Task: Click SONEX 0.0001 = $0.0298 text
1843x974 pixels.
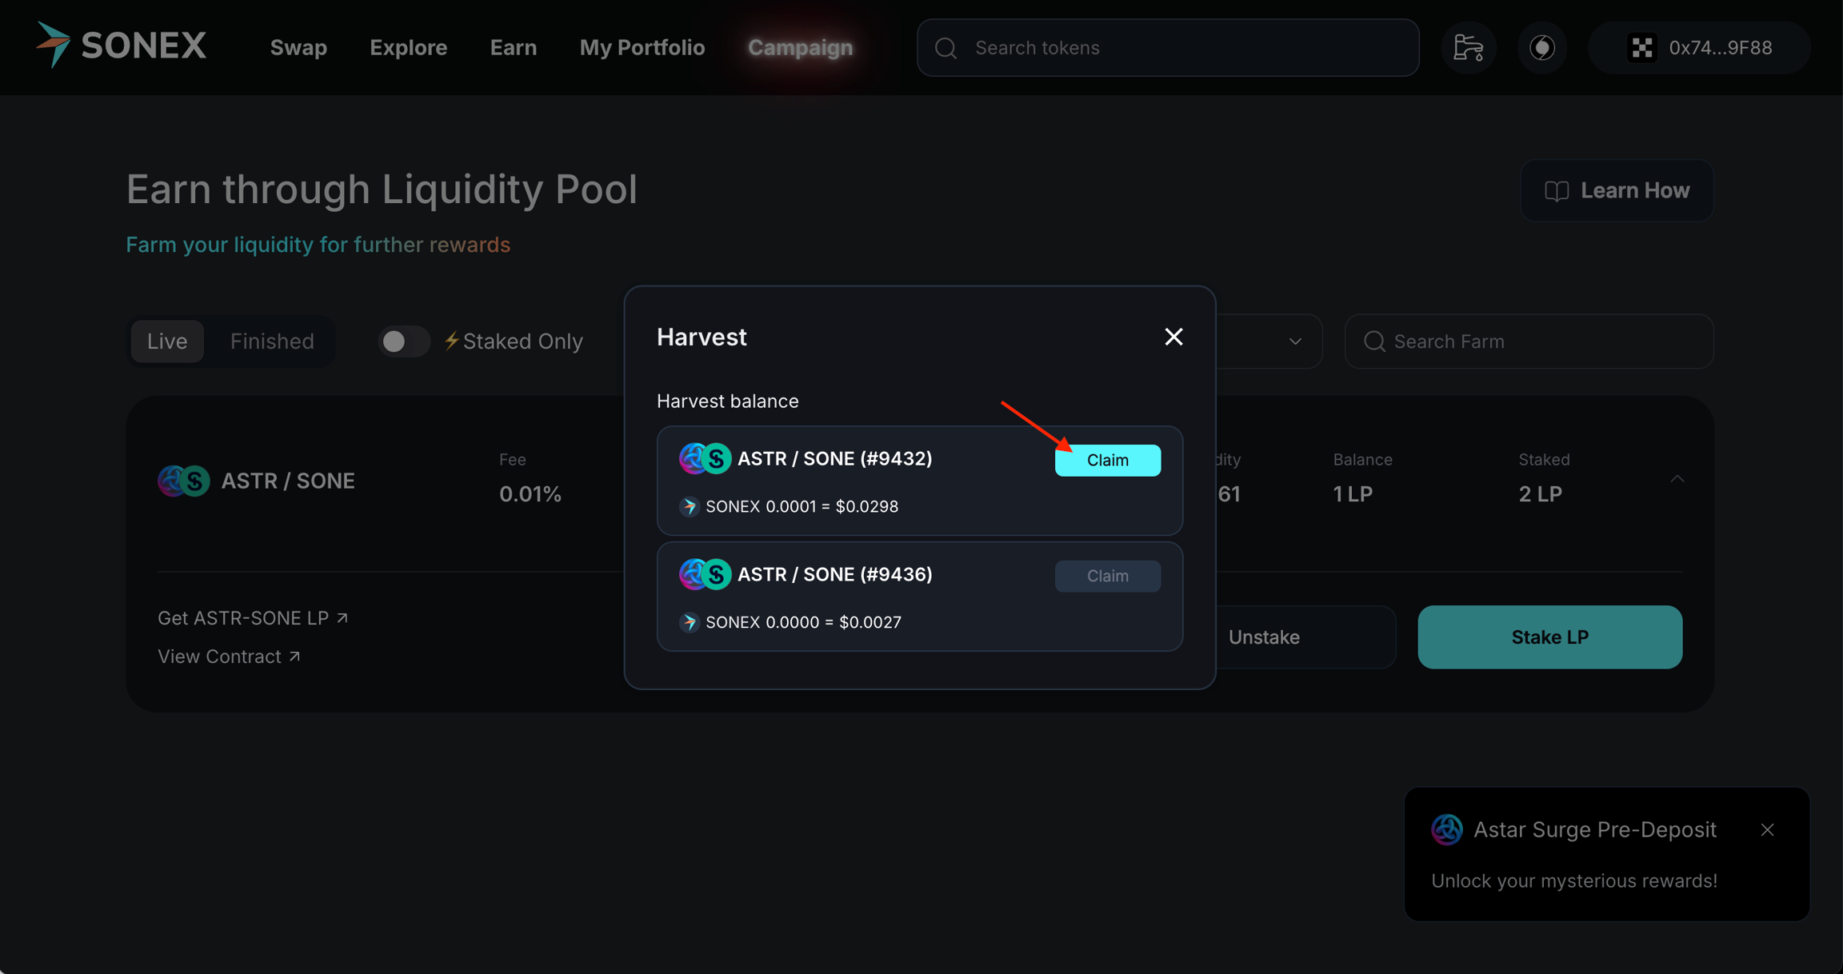Action: click(x=802, y=506)
